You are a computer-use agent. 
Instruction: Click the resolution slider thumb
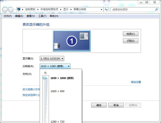[x=45, y=78]
